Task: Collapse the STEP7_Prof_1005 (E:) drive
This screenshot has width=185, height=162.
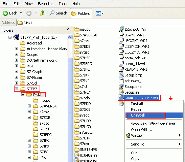Action: point(10,37)
